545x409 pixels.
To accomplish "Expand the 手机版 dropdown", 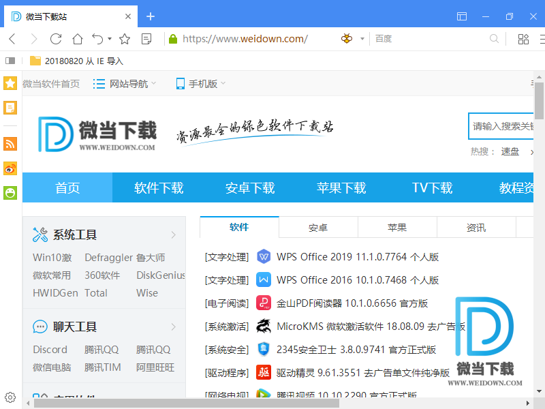I will 201,84.
